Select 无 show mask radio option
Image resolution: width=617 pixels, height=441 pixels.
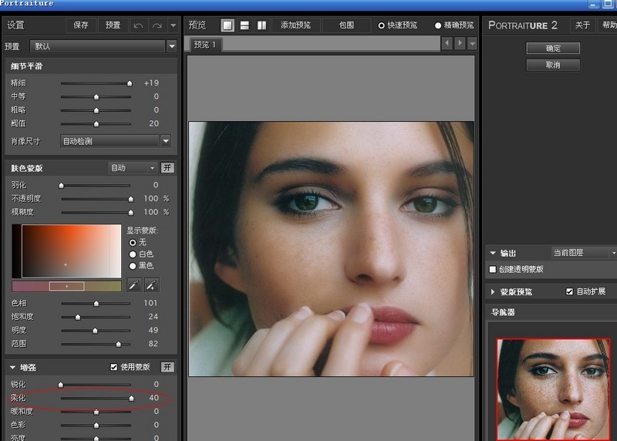pyautogui.click(x=133, y=242)
